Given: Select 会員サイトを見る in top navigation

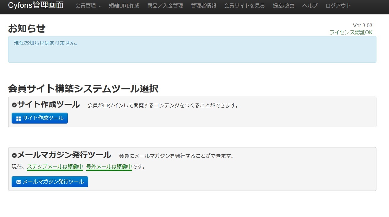Looking at the screenshot, I should coord(244,6).
